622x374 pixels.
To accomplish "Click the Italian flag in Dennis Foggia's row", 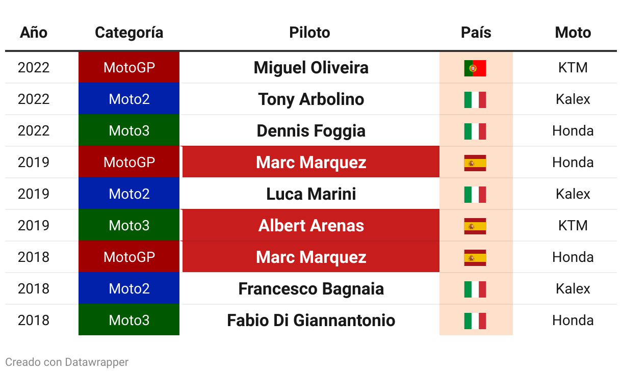I will tap(475, 131).
